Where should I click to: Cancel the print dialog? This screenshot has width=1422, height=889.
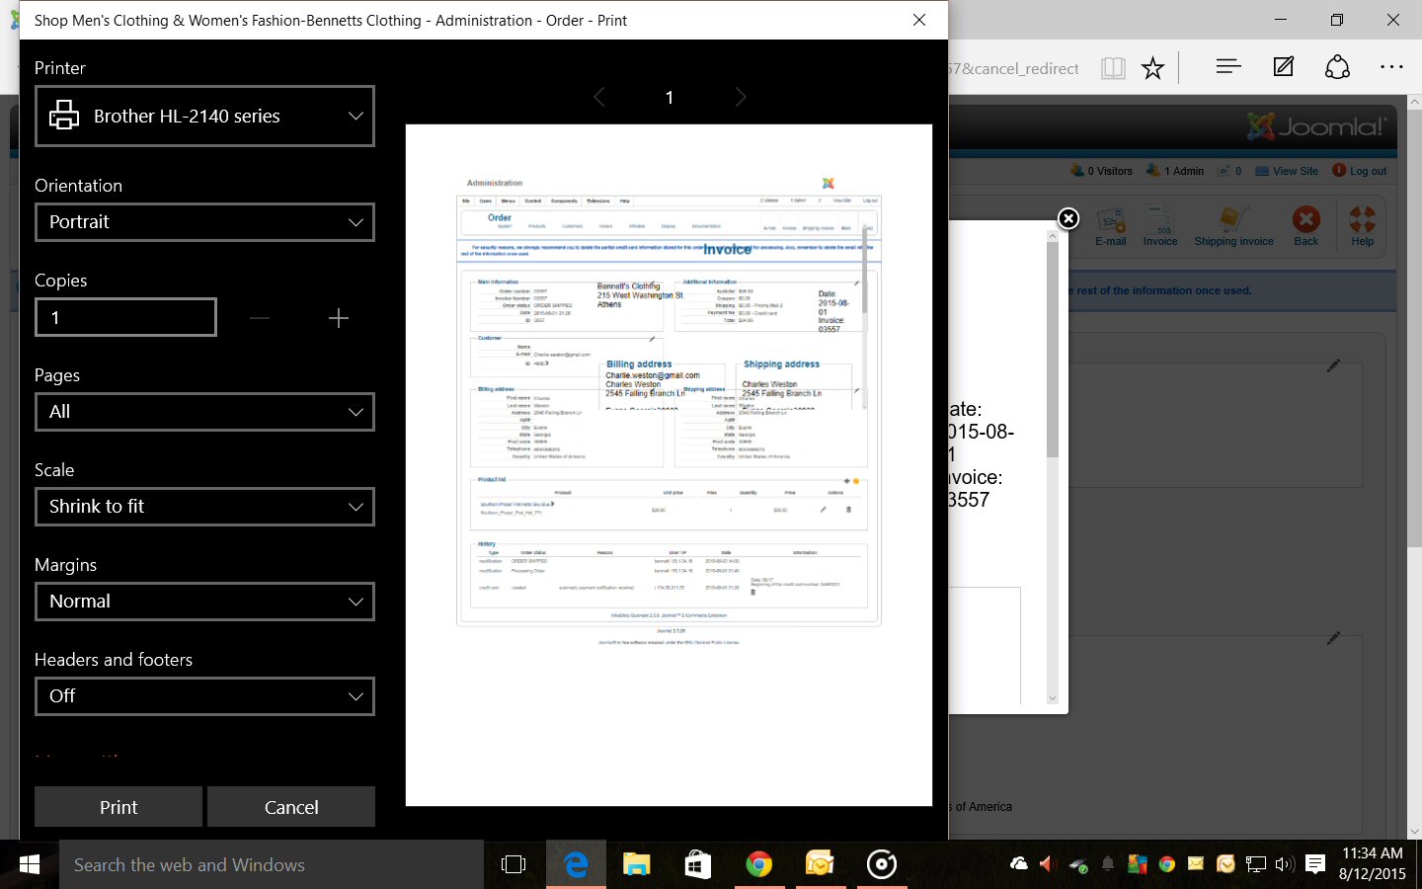[x=291, y=807]
